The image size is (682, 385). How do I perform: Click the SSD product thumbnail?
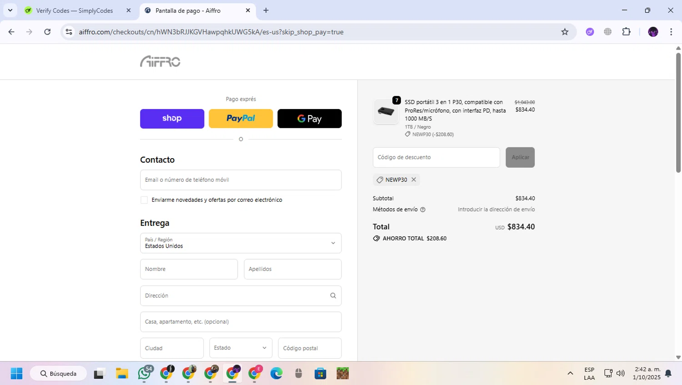pos(386,111)
